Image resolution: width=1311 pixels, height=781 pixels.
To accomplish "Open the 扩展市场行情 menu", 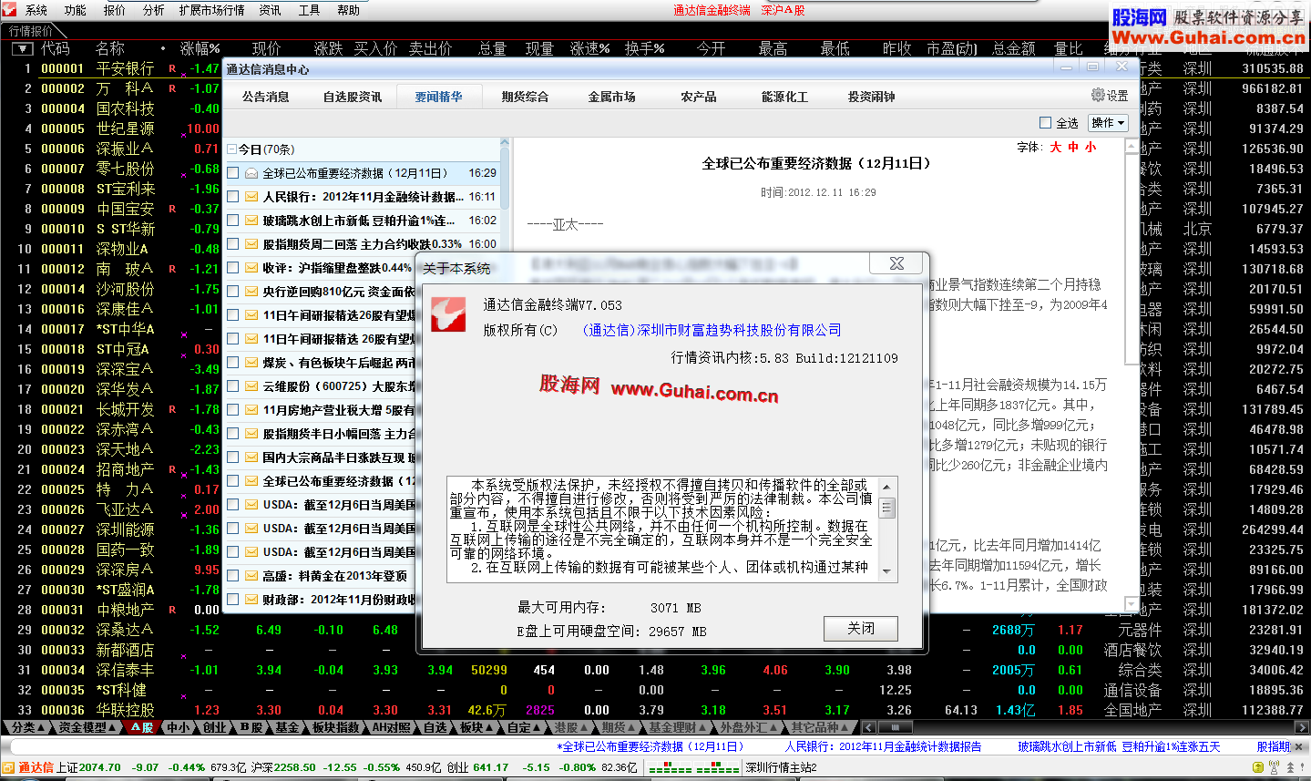I will 211,10.
